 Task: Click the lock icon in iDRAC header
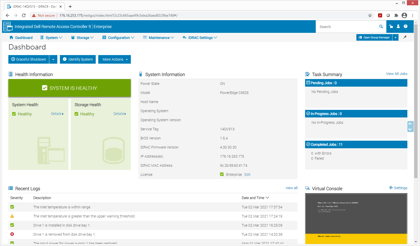coord(391,26)
